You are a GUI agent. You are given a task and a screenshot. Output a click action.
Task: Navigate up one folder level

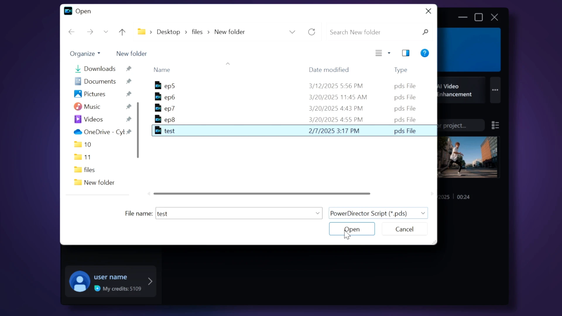pos(122,32)
